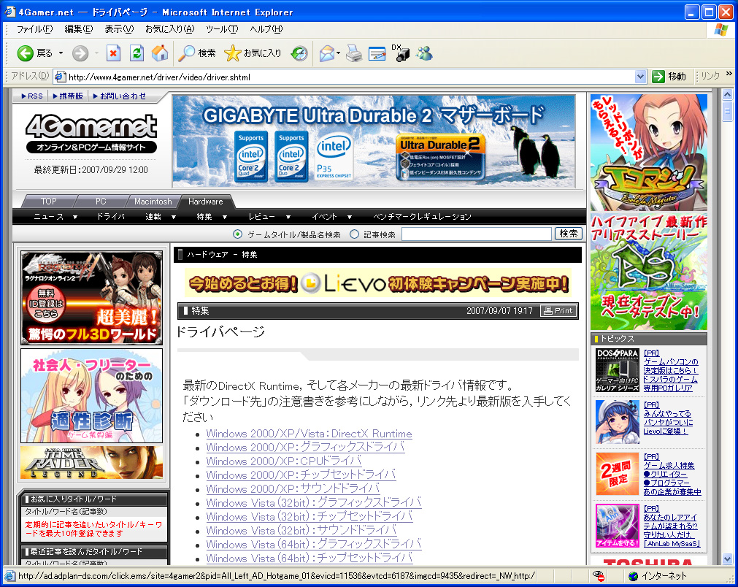Click the Edit document toolbar icon
The height and width of the screenshot is (587, 738).
point(377,54)
